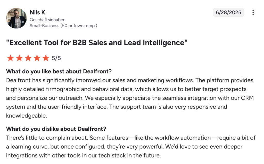Select the third rating star
The width and height of the screenshot is (264, 164).
(x=28, y=58)
